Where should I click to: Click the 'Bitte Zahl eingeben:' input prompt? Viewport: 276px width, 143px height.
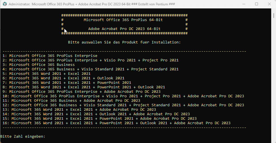tap(23, 136)
